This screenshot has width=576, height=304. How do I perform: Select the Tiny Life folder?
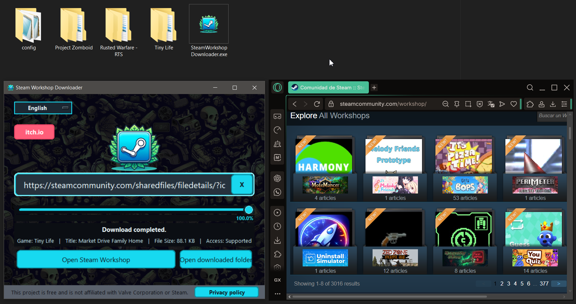[164, 29]
